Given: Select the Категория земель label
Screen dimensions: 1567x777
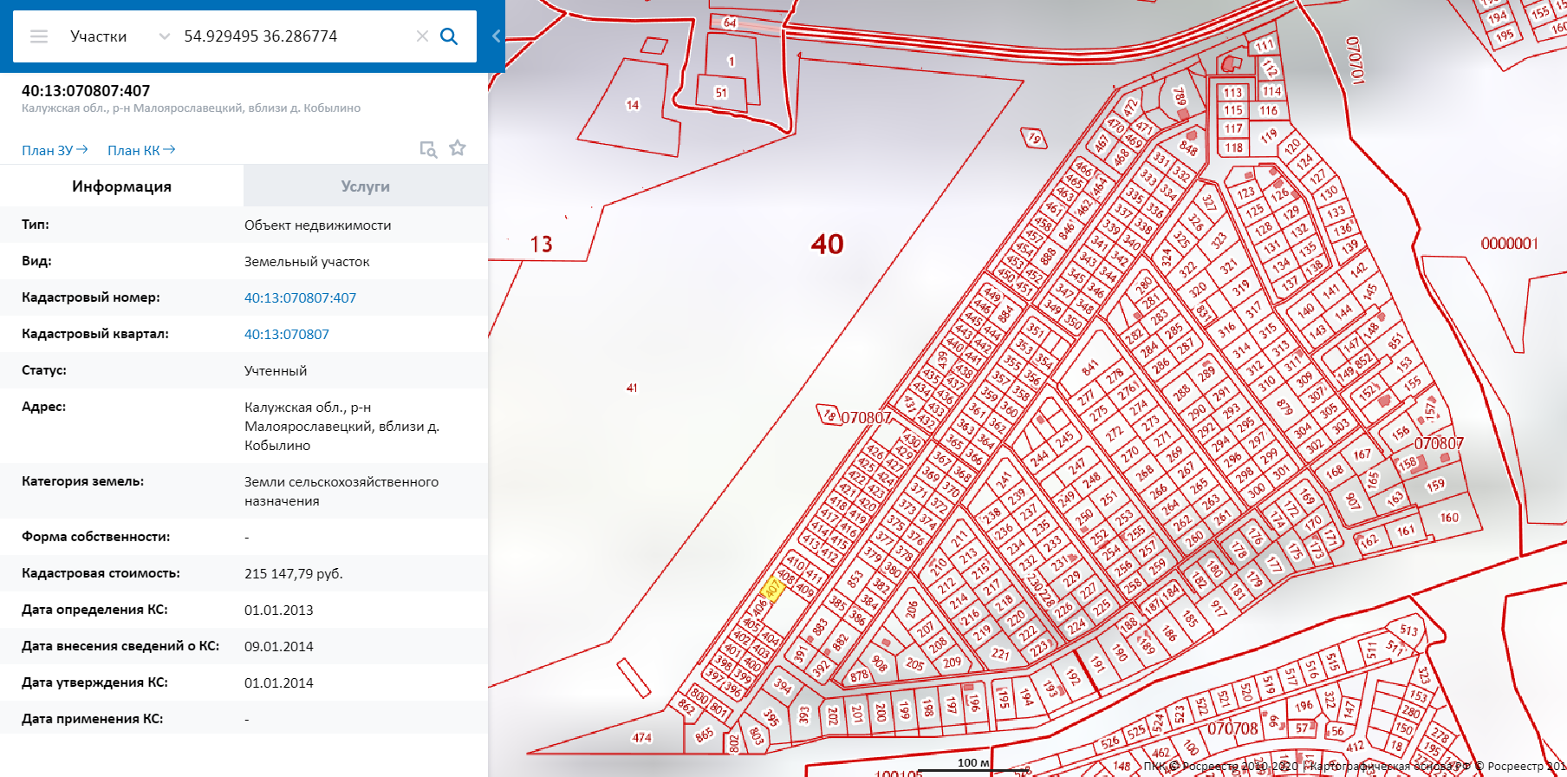Looking at the screenshot, I should [83, 480].
